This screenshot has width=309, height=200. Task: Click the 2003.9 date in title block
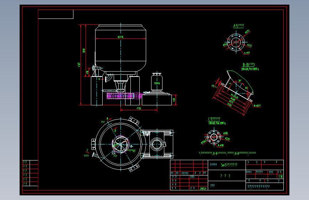pyautogui.click(x=203, y=189)
